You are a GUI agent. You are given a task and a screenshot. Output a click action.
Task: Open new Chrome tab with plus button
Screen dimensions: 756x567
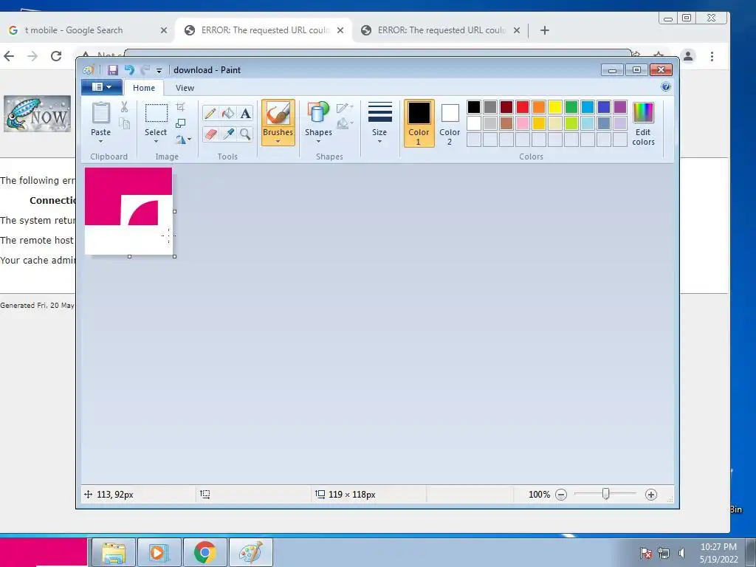tap(545, 30)
